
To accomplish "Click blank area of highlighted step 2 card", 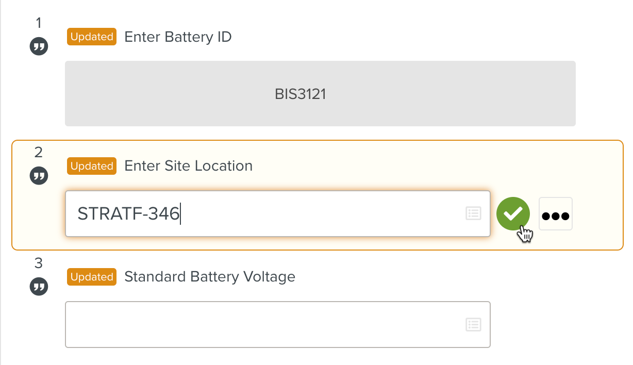I will point(412,165).
